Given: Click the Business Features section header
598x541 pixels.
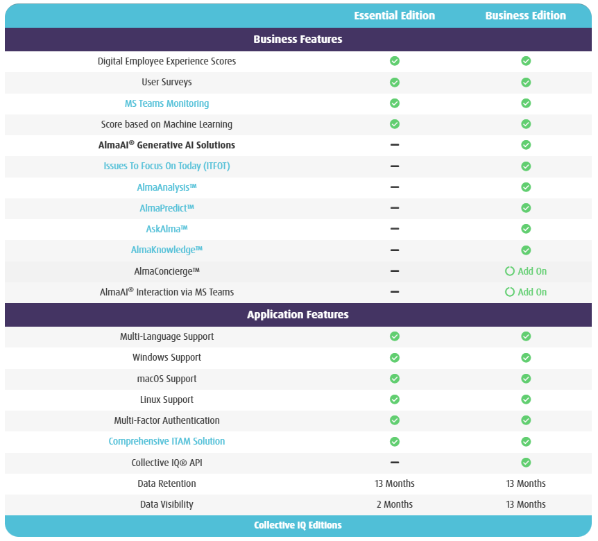Looking at the screenshot, I should coord(298,40).
